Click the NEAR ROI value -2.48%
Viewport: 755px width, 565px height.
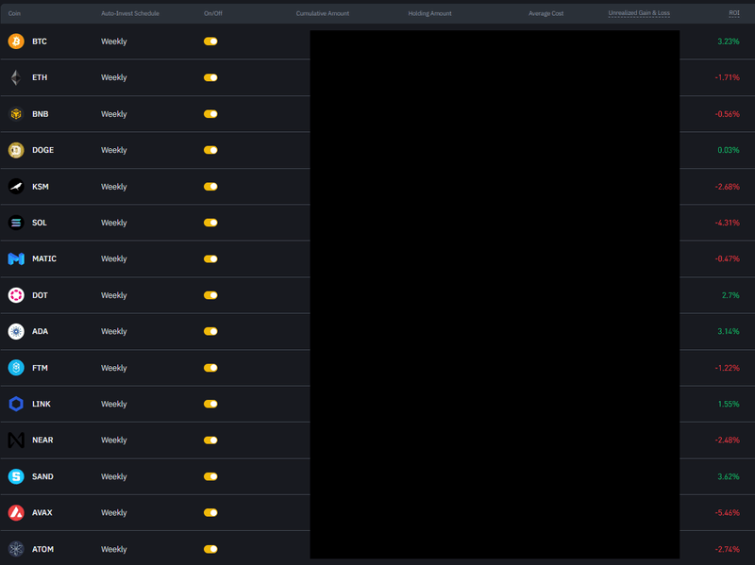click(727, 440)
